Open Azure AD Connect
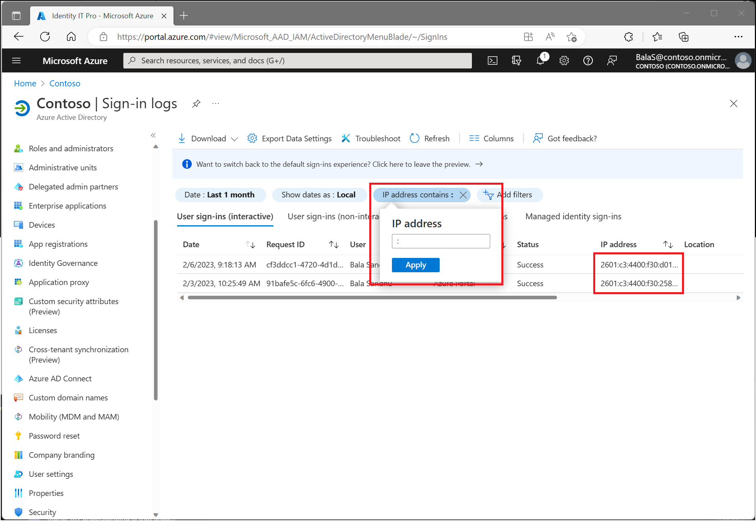 pos(60,379)
